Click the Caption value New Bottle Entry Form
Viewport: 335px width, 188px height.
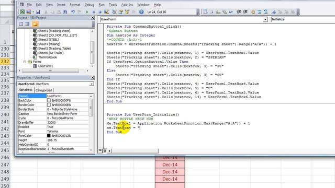pos(62,114)
